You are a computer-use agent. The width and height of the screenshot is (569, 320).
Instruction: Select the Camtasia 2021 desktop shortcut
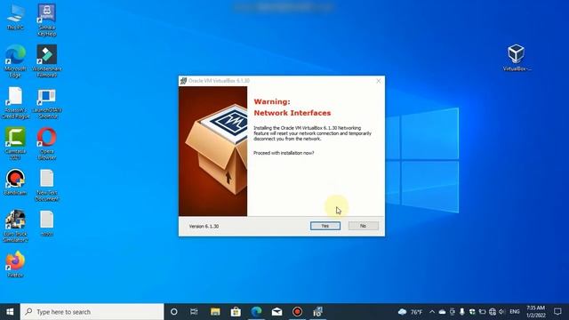pyautogui.click(x=15, y=144)
